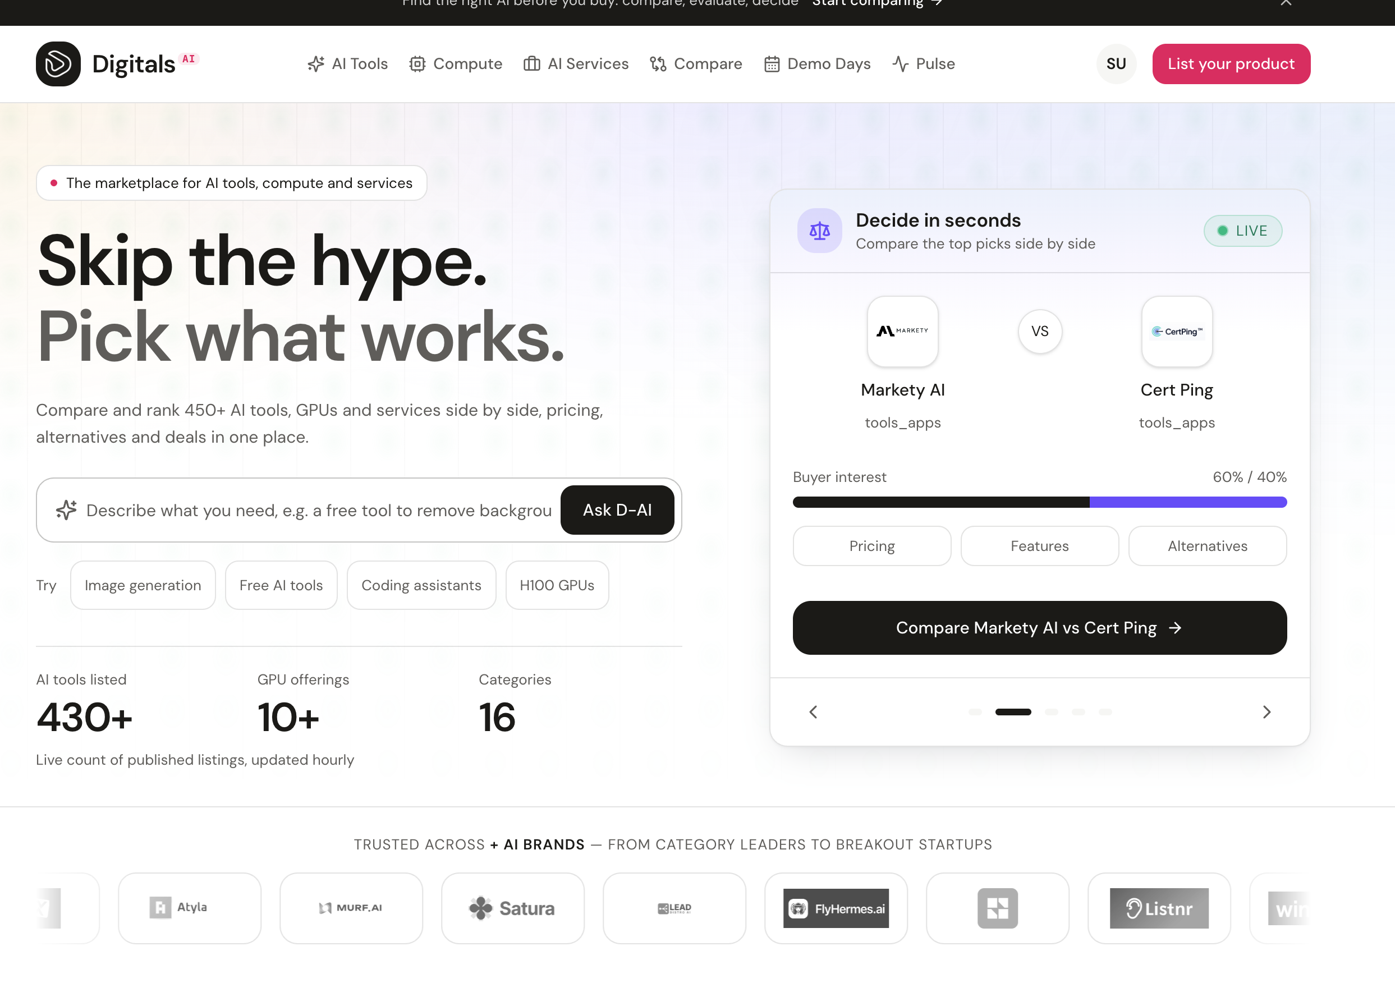The image size is (1395, 983).
Task: Select the fourth carousel dot
Action: coord(1079,712)
